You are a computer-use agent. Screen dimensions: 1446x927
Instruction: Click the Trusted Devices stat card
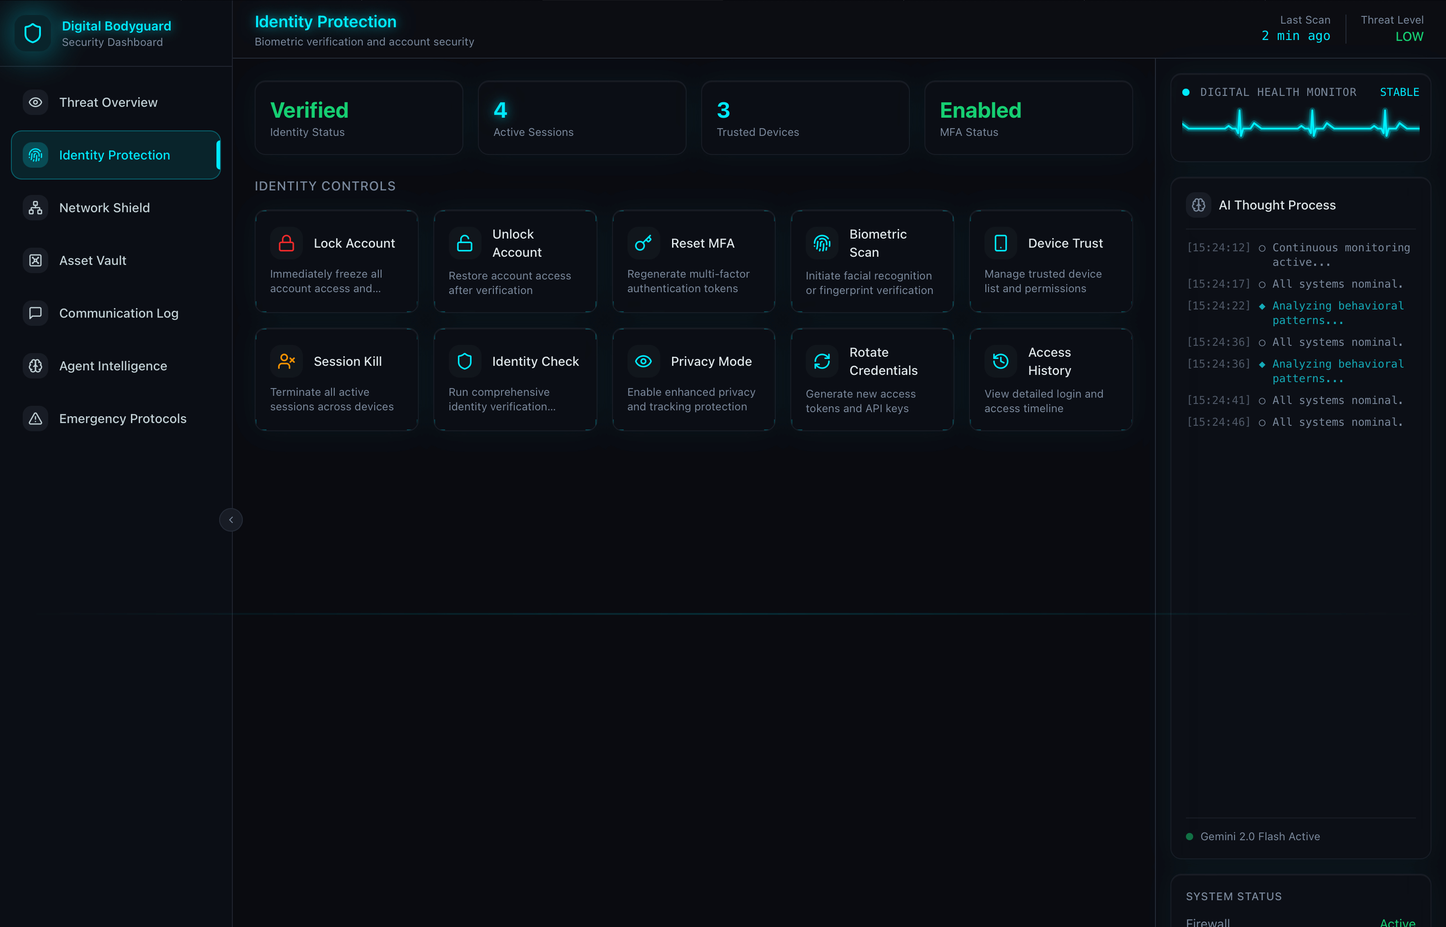(804, 118)
